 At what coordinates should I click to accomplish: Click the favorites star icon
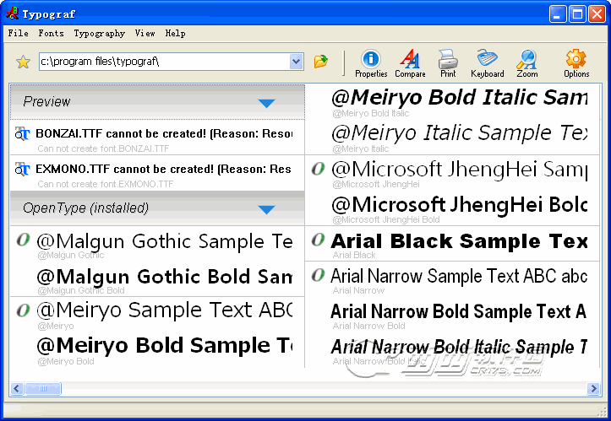click(23, 62)
